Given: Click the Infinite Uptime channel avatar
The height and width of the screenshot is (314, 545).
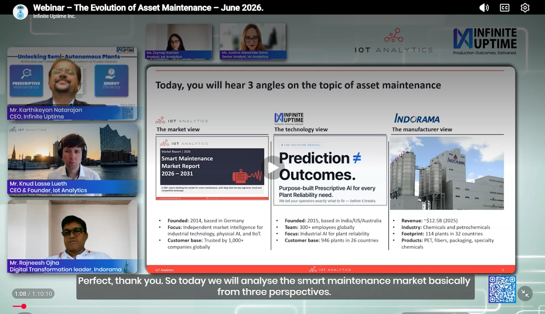Looking at the screenshot, I should 20,12.
